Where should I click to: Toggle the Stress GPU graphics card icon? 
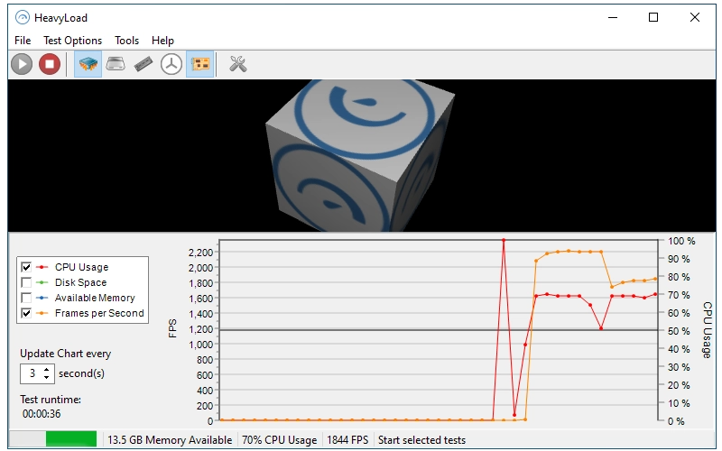coord(199,64)
